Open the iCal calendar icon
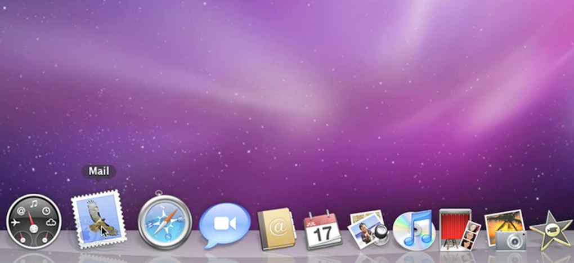Viewport: 574px width, 263px height. click(323, 230)
